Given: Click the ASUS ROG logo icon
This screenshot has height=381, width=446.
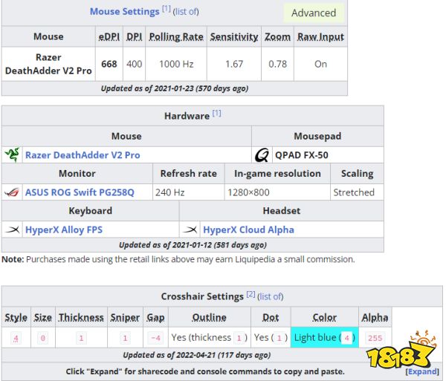Looking at the screenshot, I should 12,192.
